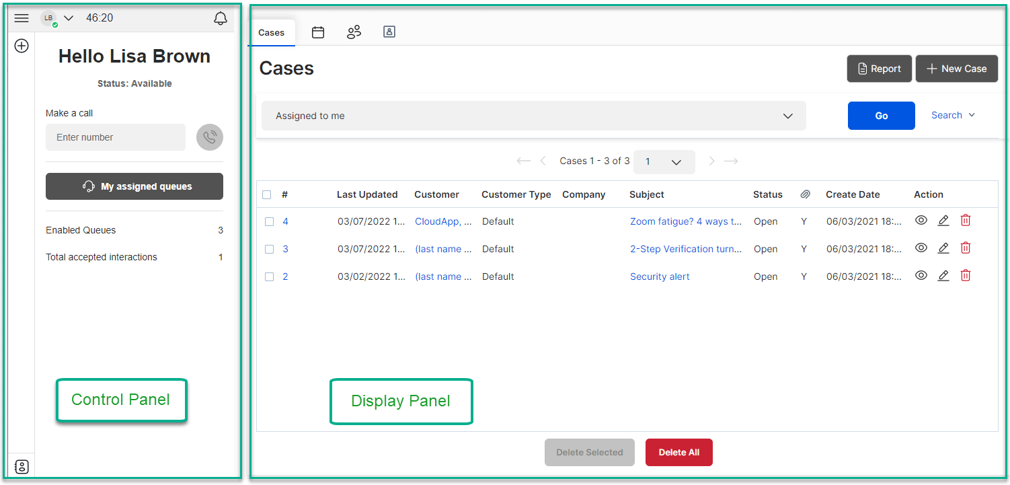Screen dimensions: 1010x485
Task: Tick the checkbox for case 3
Action: point(269,249)
